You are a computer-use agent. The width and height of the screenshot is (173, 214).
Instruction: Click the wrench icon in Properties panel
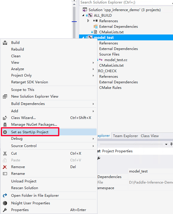(99, 158)
